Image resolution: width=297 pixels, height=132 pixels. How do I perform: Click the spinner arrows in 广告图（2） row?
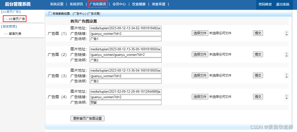[286, 55]
